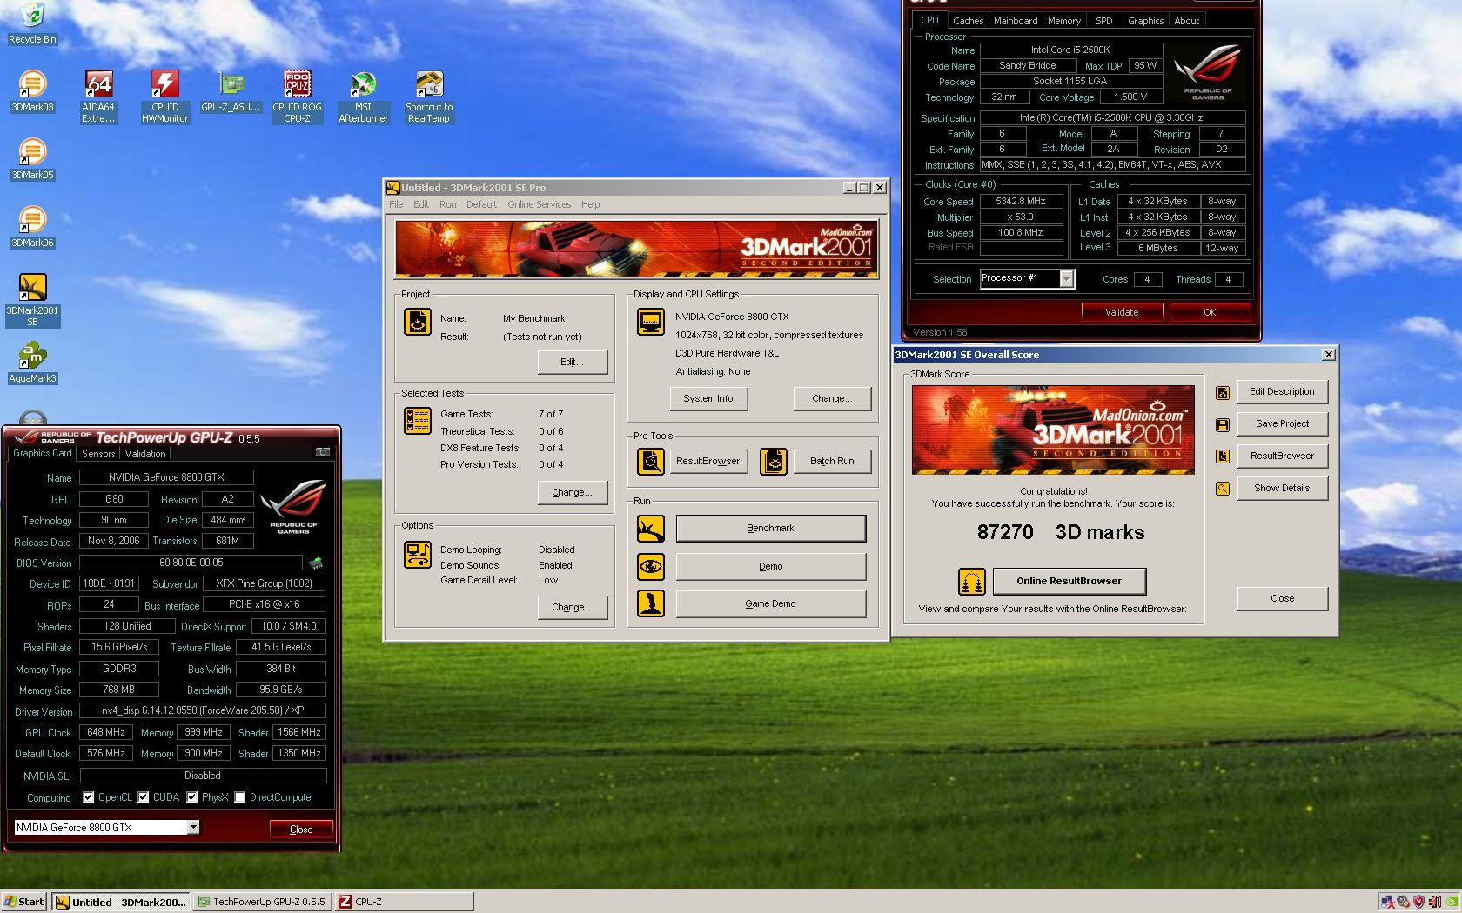Click the 3DMark2001 banner in Overall Score window
The width and height of the screenshot is (1462, 913).
click(1053, 430)
